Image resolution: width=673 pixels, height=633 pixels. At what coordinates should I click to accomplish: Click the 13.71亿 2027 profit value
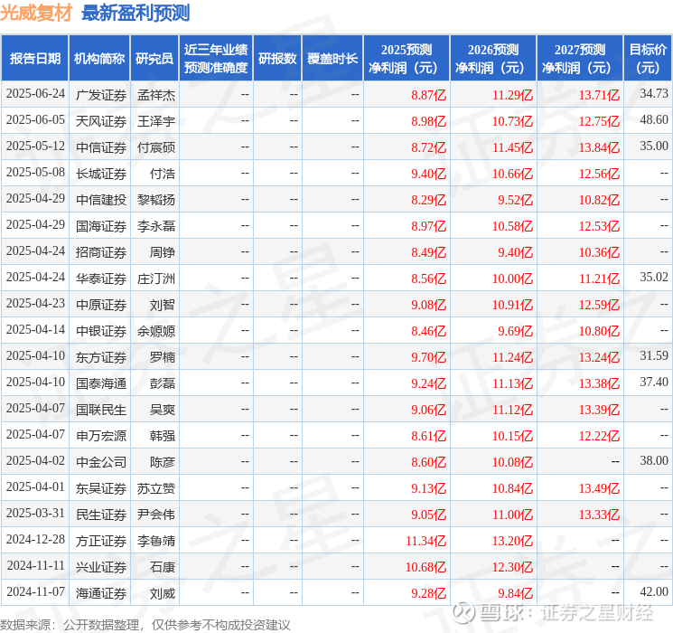click(x=599, y=95)
